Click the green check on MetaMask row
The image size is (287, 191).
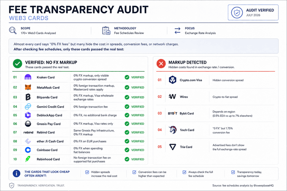[127, 87]
